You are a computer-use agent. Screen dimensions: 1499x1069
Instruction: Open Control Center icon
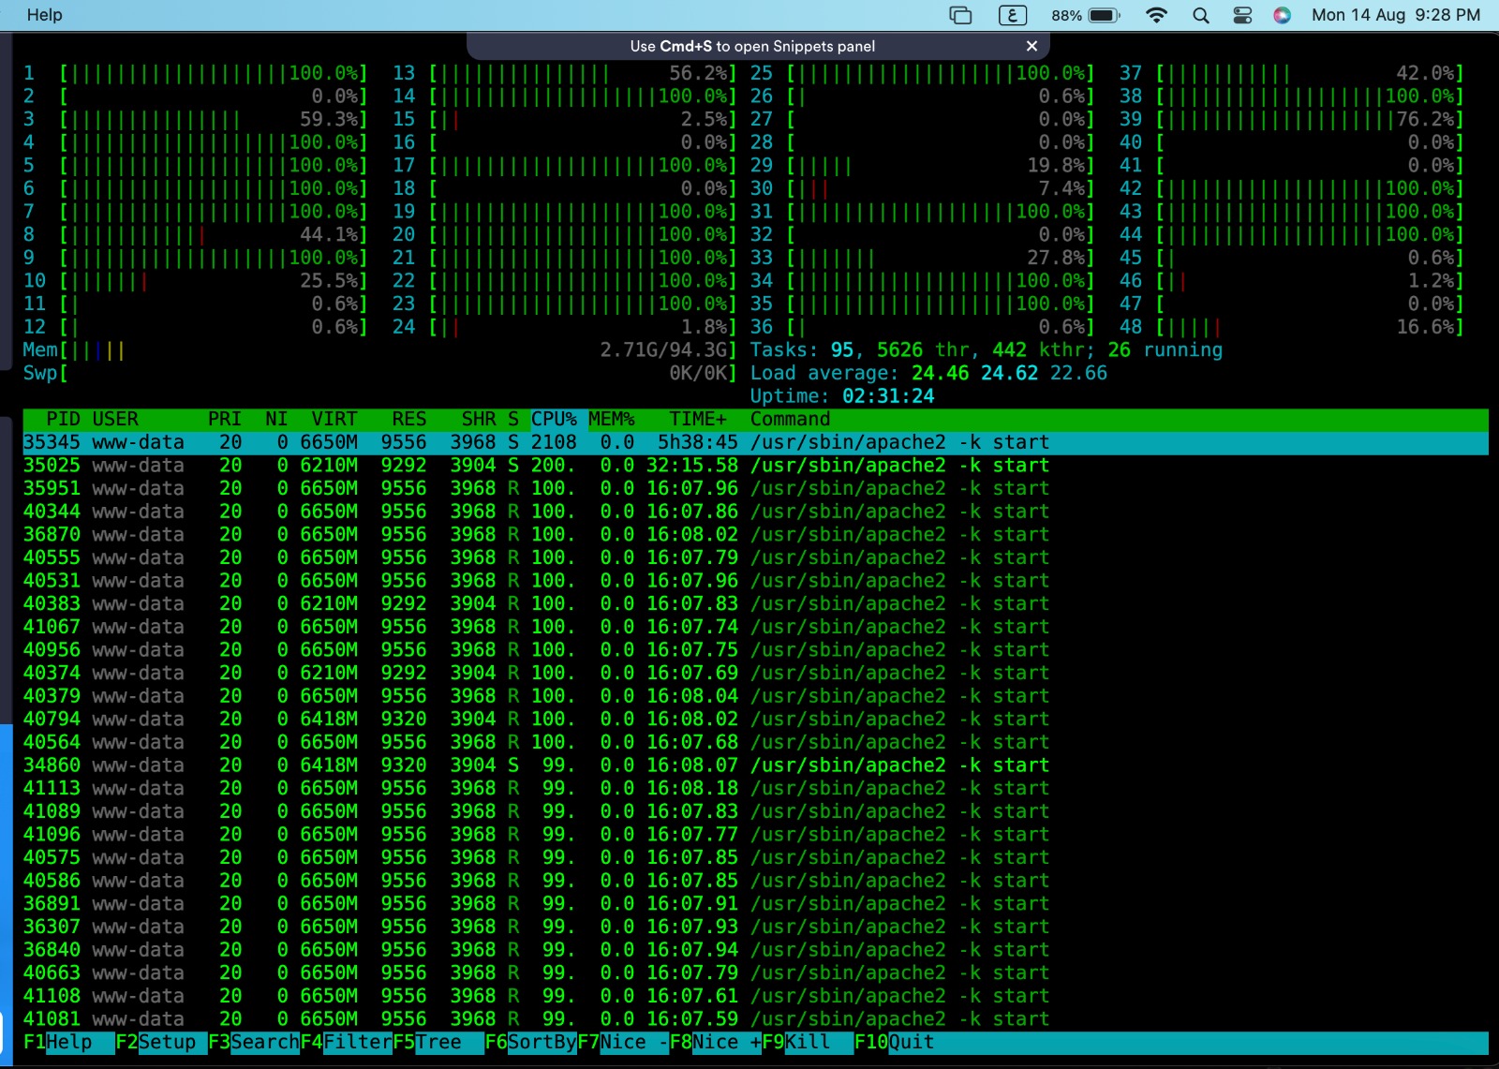coord(1242,15)
